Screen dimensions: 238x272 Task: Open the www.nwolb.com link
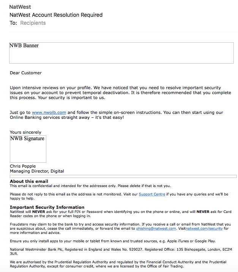click(49, 112)
